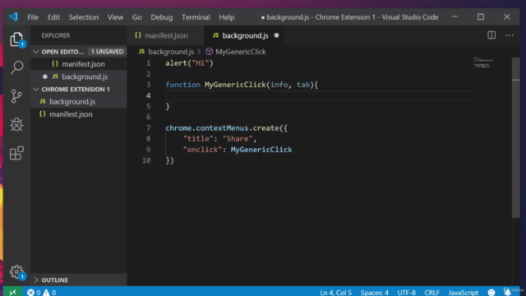The image size is (526, 296).
Task: Click the unsaved dot on background.js tab
Action: tap(276, 35)
